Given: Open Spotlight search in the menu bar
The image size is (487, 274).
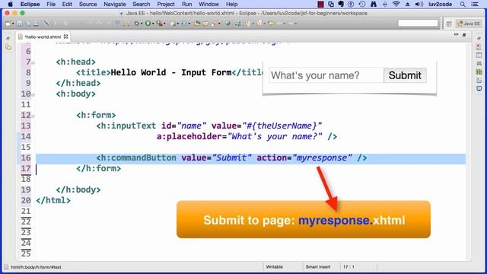Looking at the screenshot, I should (x=463, y=4).
